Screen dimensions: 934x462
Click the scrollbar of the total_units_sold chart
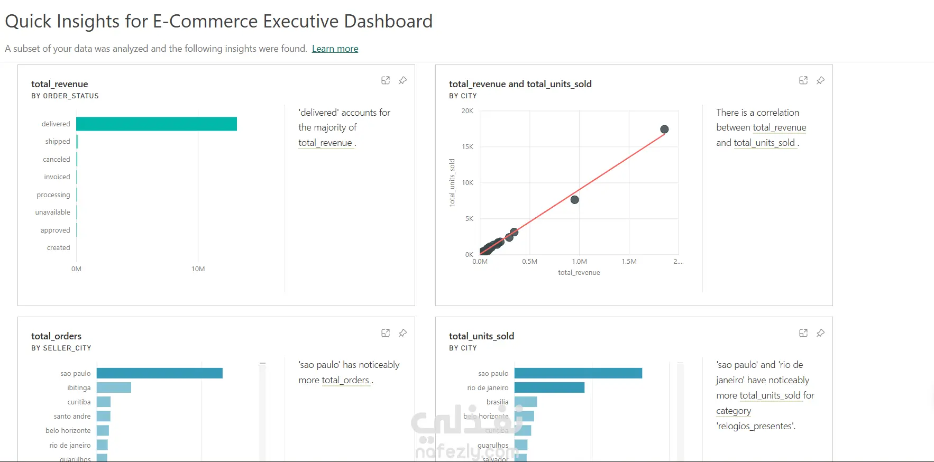tap(680, 412)
